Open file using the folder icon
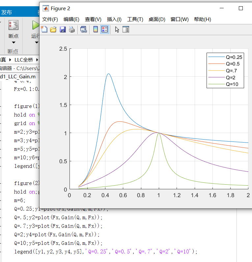 click(53, 29)
